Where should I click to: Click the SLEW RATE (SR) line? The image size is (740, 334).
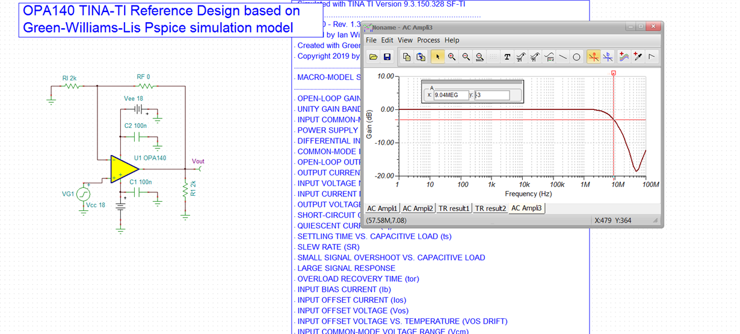(328, 247)
